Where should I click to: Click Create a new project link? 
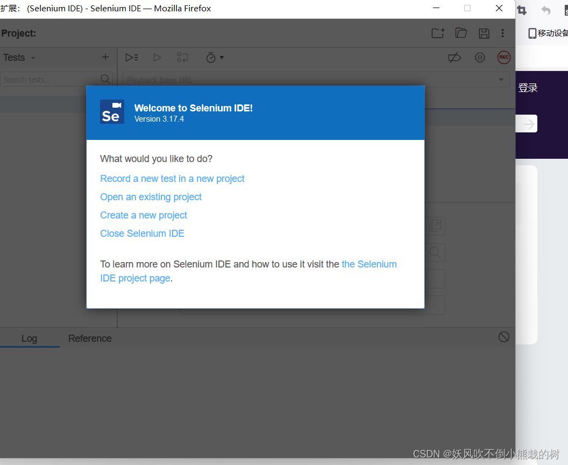[x=144, y=215]
